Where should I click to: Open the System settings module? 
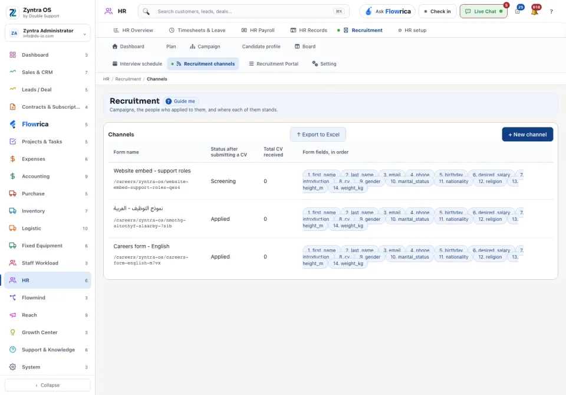pos(47,367)
